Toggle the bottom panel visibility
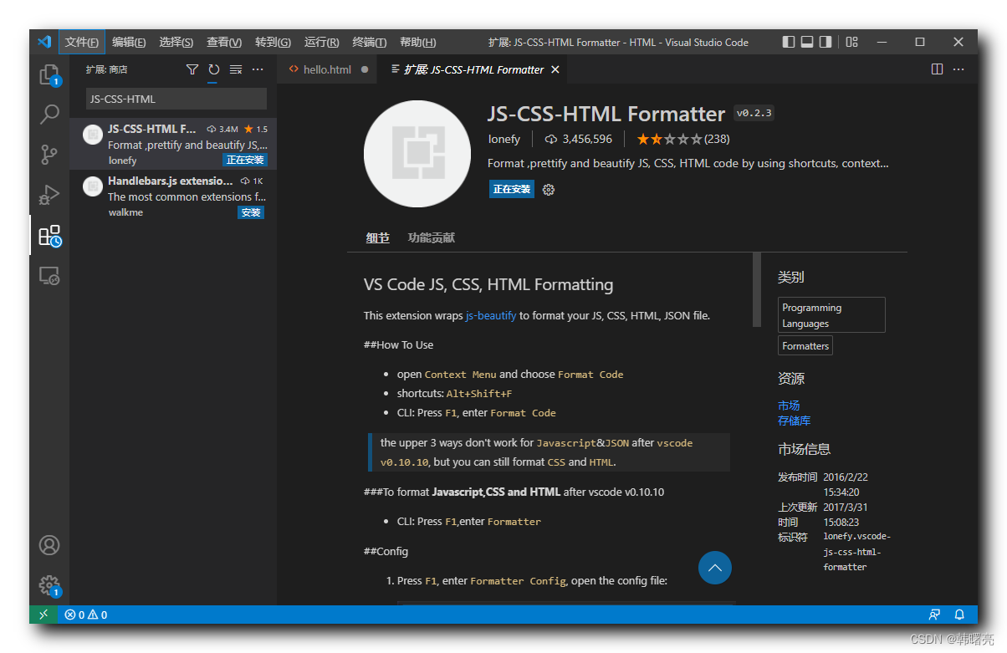 (x=807, y=42)
